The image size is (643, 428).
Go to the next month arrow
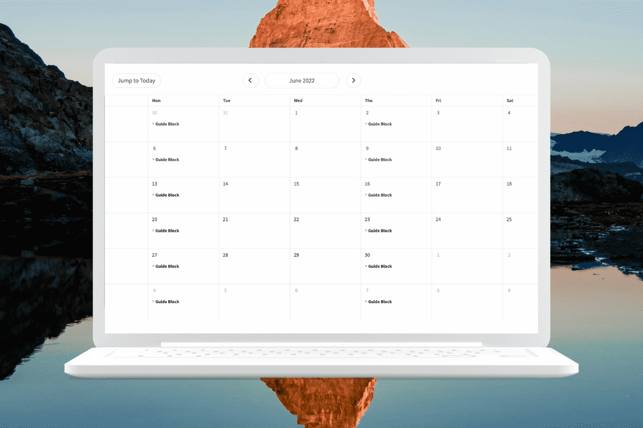[354, 81]
